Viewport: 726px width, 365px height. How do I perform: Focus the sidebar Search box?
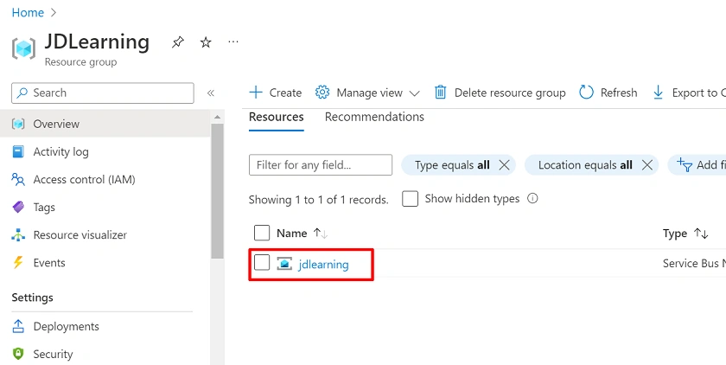click(103, 93)
